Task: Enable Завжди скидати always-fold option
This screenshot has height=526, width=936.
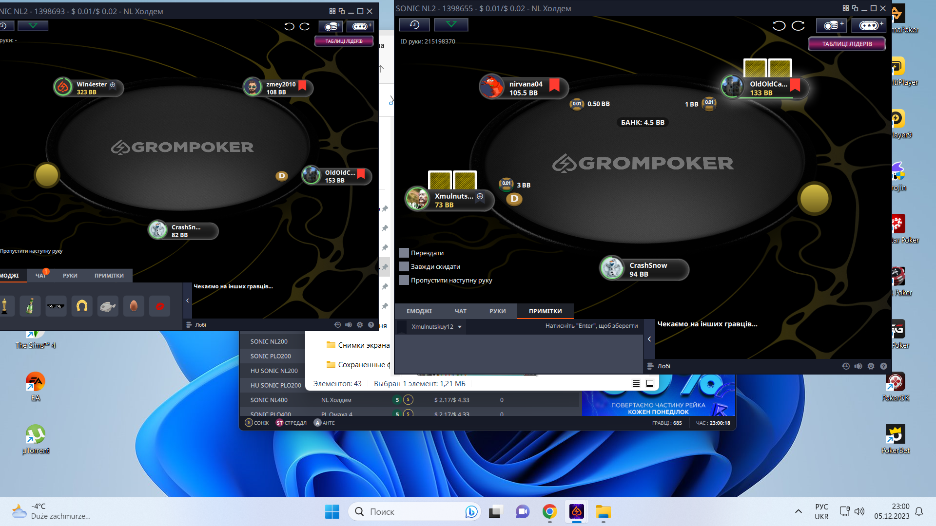Action: coord(404,266)
